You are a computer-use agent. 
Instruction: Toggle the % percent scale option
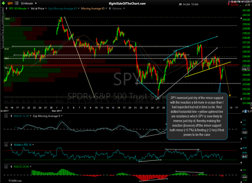click(x=248, y=111)
